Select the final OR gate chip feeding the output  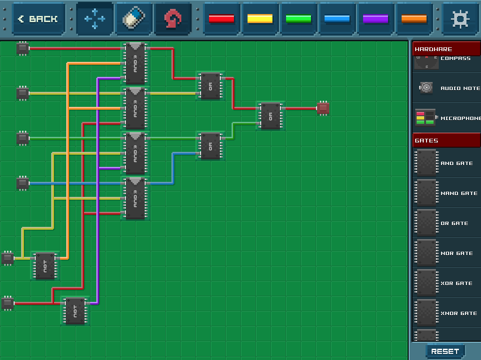pos(271,115)
